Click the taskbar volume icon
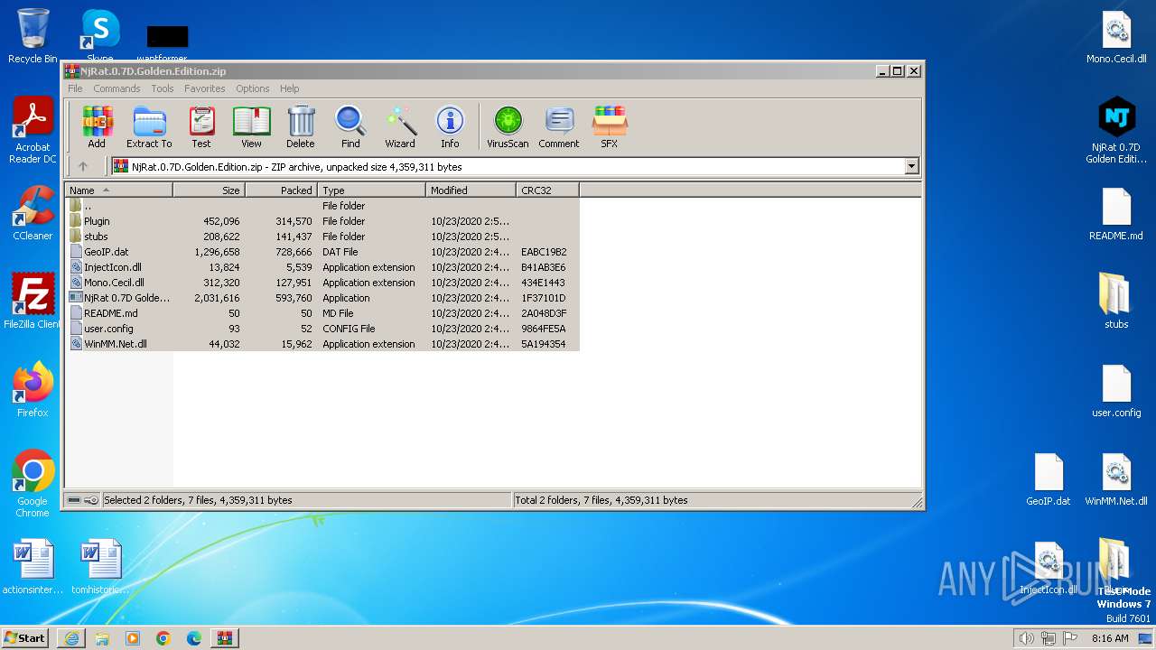Image resolution: width=1156 pixels, height=650 pixels. [x=1026, y=638]
